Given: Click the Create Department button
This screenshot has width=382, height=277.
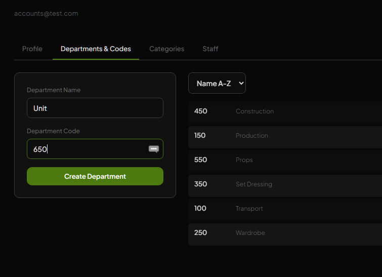Looking at the screenshot, I should pyautogui.click(x=95, y=176).
